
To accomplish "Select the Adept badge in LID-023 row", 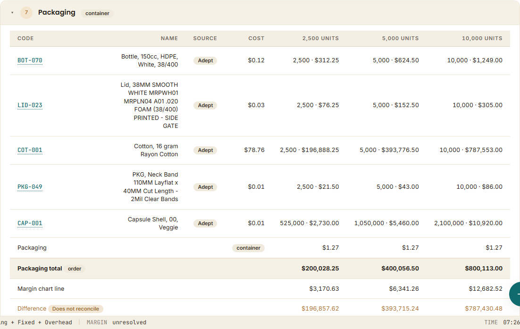I will coord(205,105).
